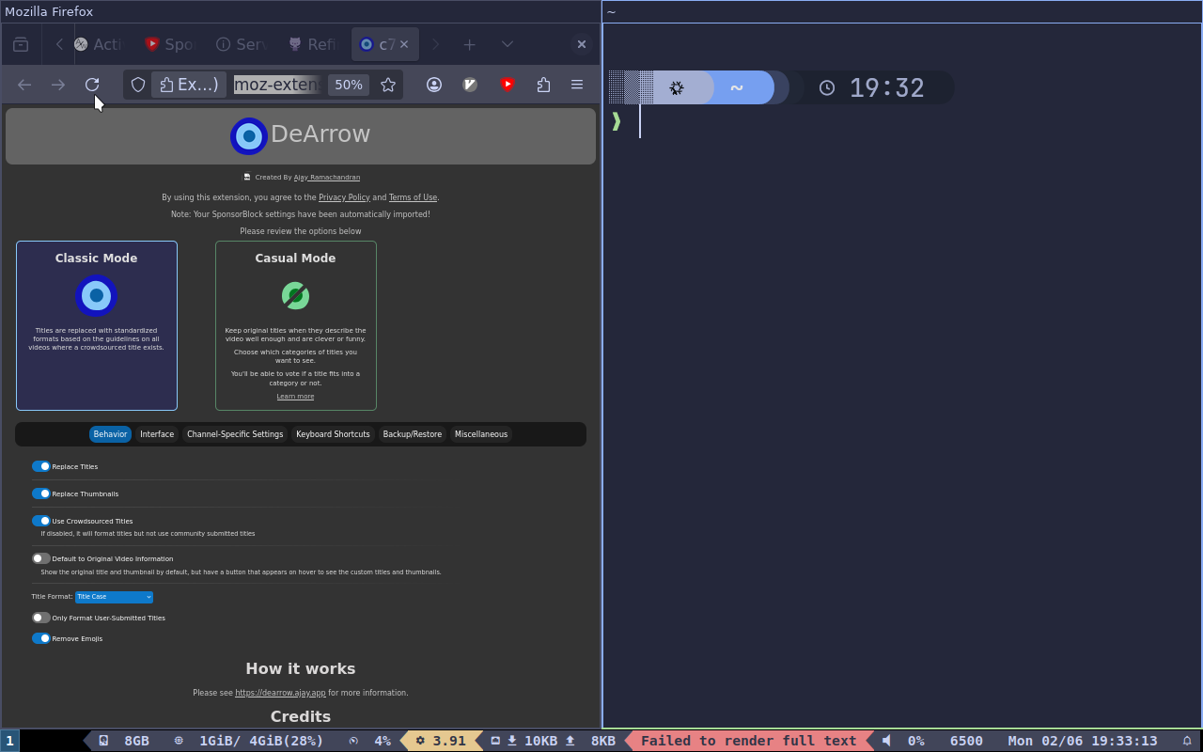This screenshot has width=1203, height=752.
Task: Reset the 50% zoom level indicator
Action: [349, 85]
